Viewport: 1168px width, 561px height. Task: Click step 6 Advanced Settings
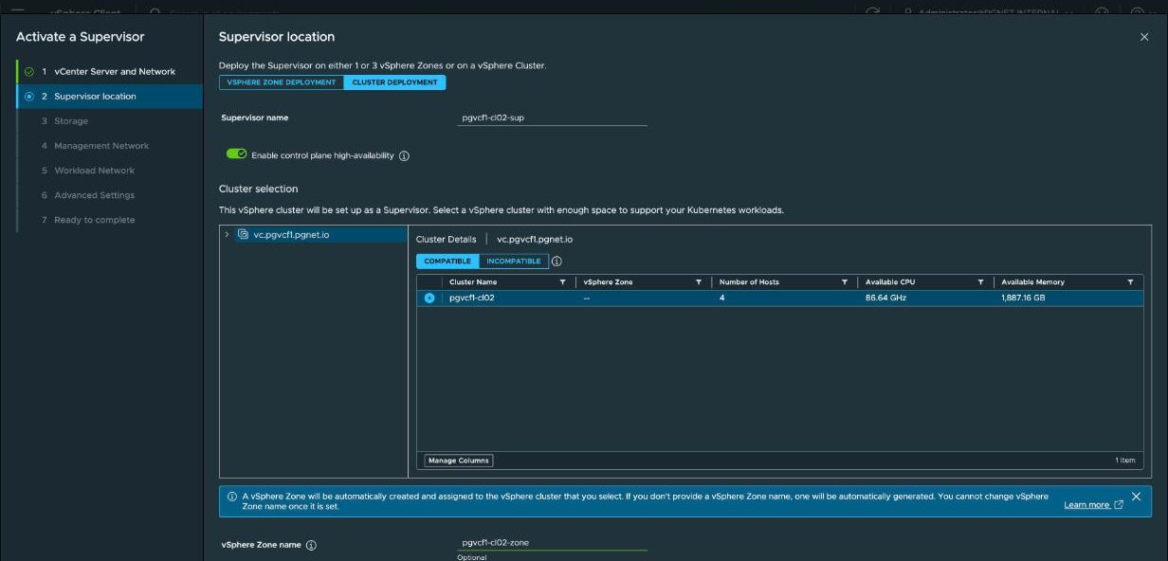(x=95, y=195)
